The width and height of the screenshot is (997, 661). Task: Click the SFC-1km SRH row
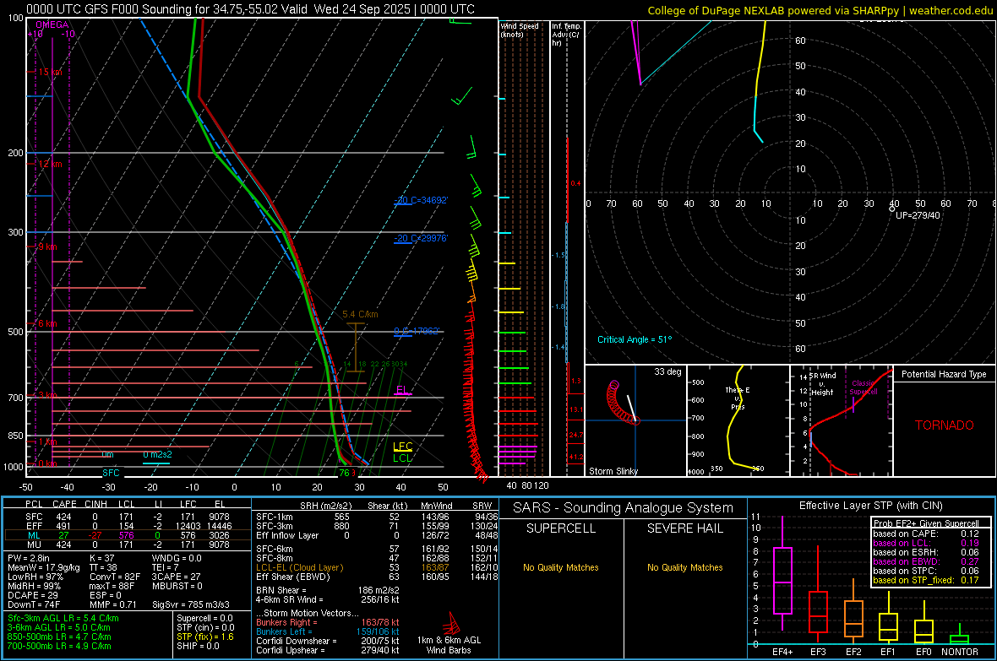coord(377,517)
